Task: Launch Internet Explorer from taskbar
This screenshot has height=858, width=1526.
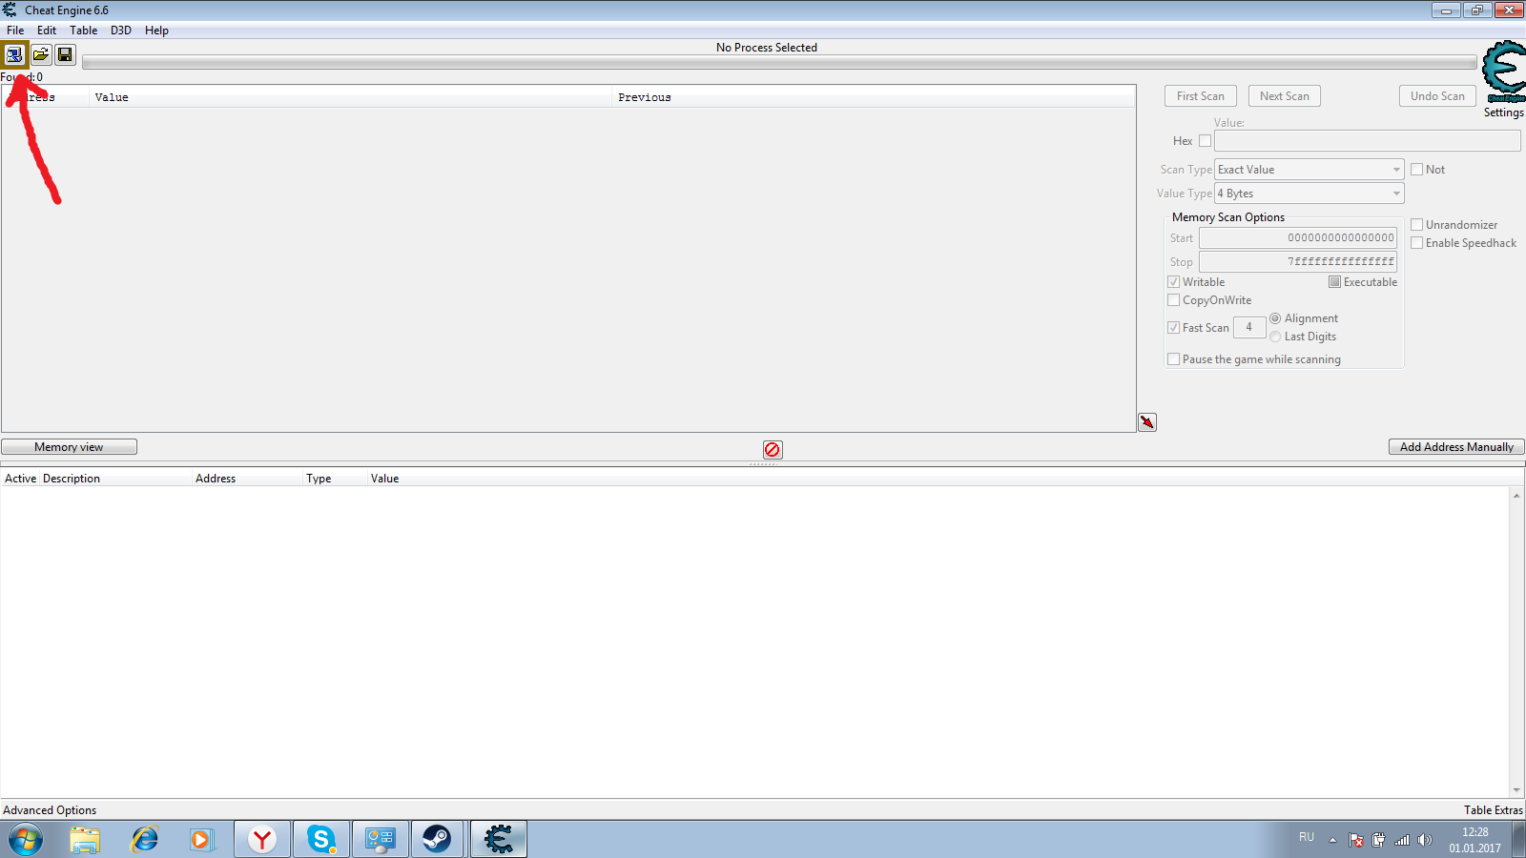Action: [x=144, y=840]
